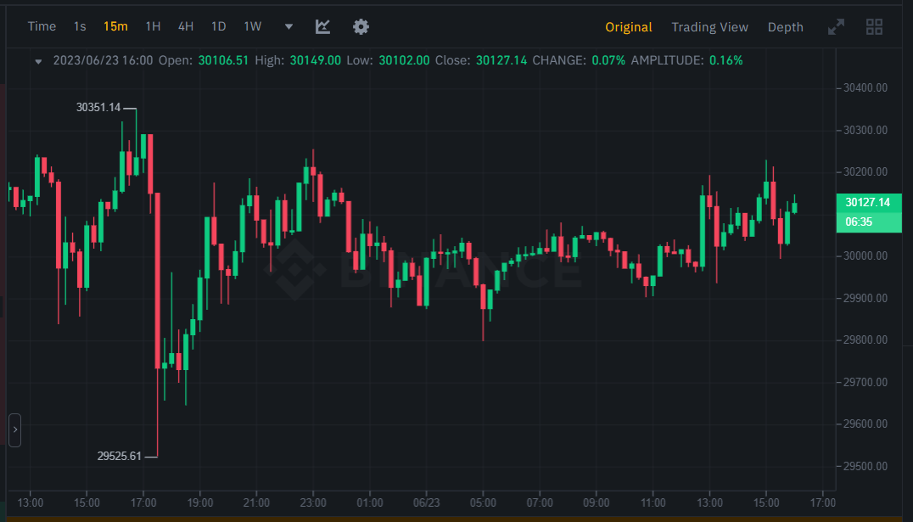
Task: Click the AMPLITUDE value 0.16%
Action: 726,60
